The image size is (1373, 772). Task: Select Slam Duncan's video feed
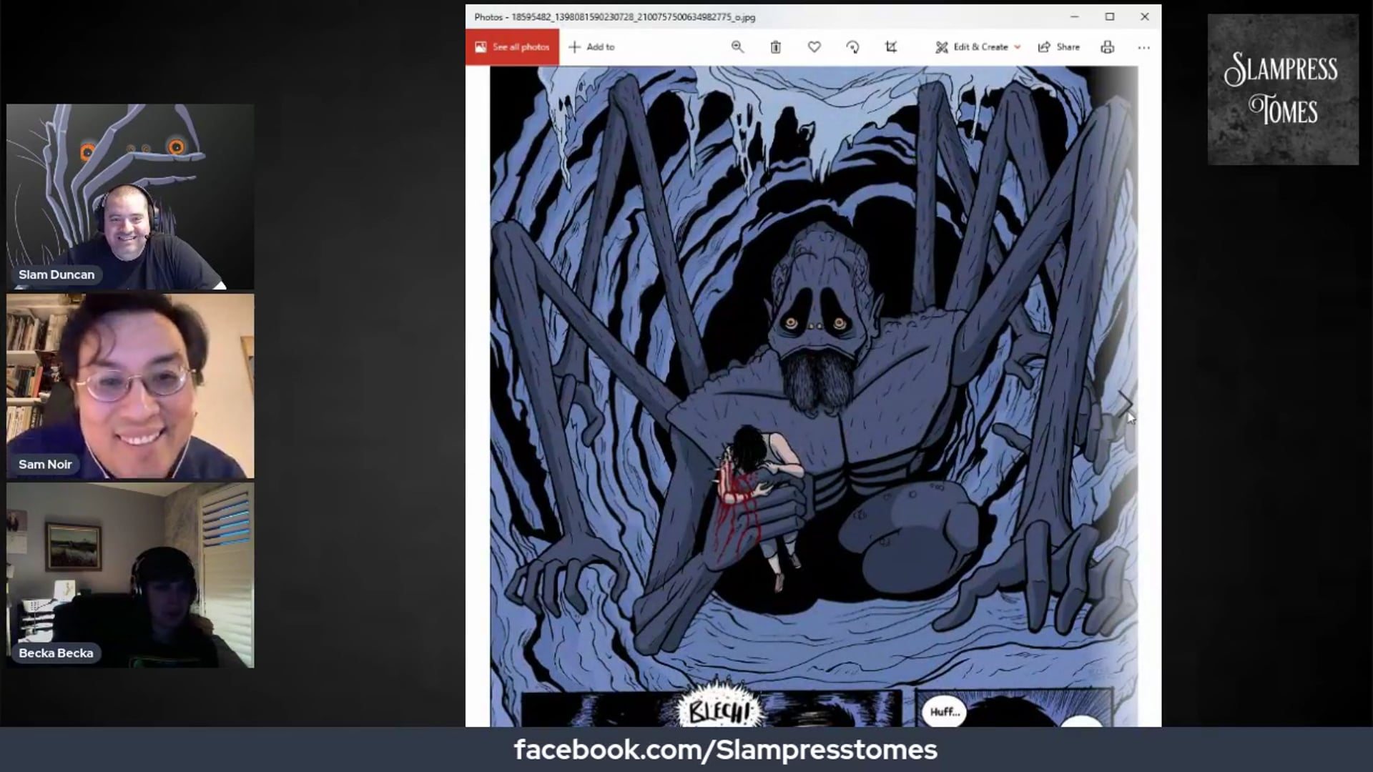tap(130, 197)
